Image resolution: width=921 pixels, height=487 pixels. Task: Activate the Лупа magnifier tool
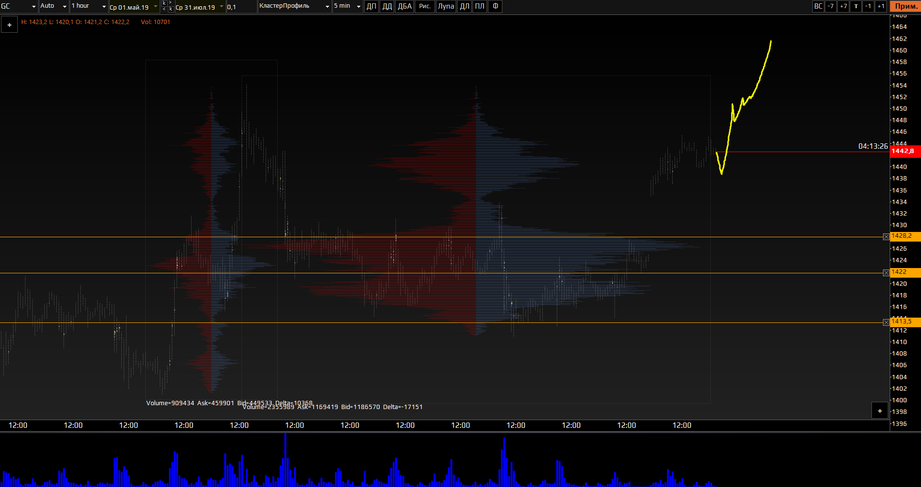coord(446,6)
